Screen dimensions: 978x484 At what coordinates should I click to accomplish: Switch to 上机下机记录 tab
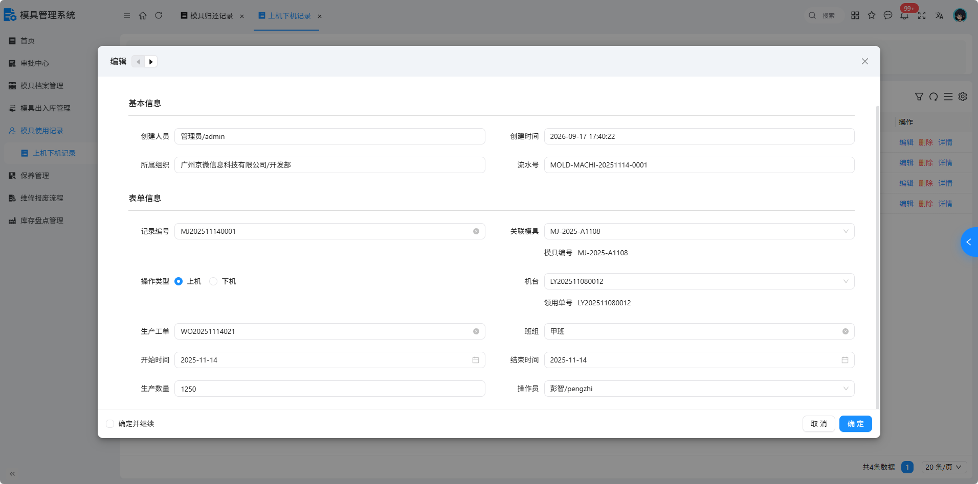tap(285, 16)
